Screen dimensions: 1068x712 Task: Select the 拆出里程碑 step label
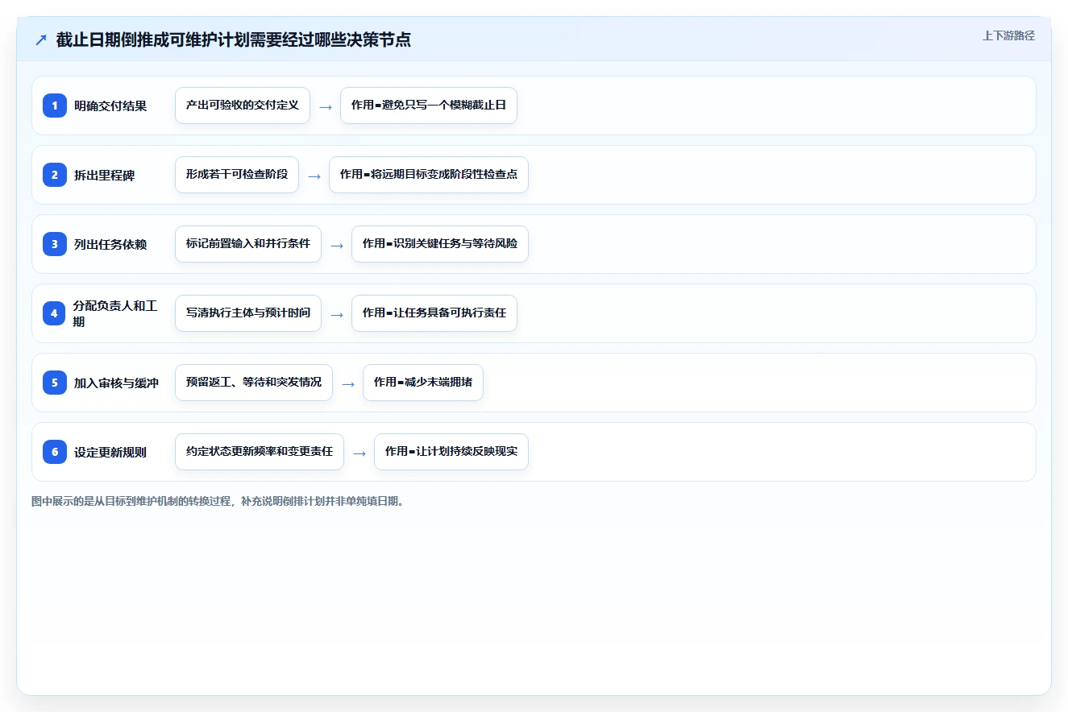(105, 175)
